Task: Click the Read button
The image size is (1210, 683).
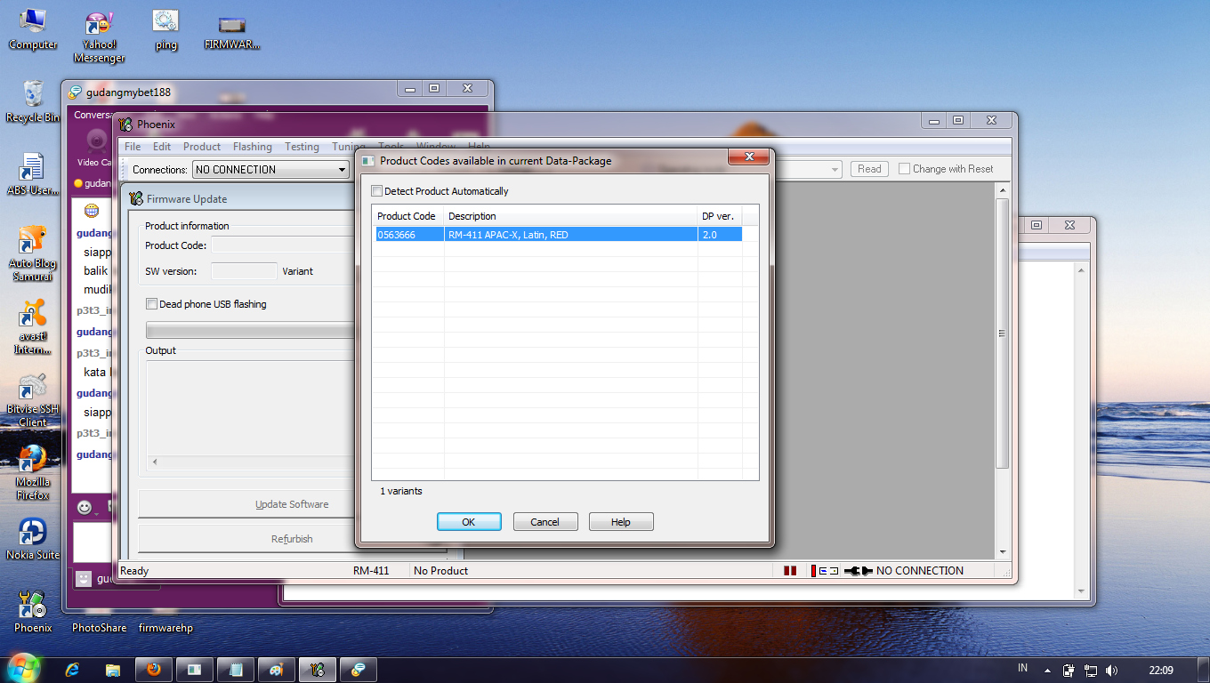Action: 869,169
